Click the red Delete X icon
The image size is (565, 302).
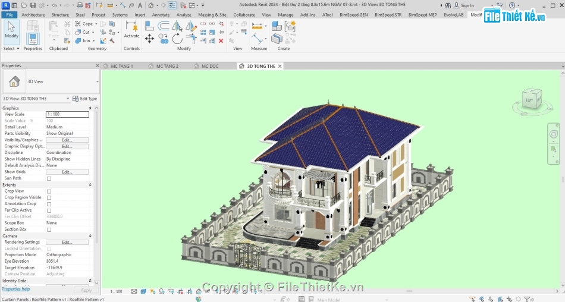(221, 41)
